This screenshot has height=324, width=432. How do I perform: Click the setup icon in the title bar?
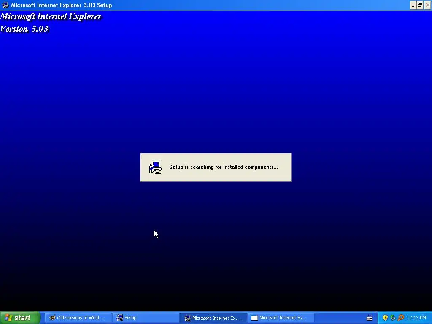point(5,5)
